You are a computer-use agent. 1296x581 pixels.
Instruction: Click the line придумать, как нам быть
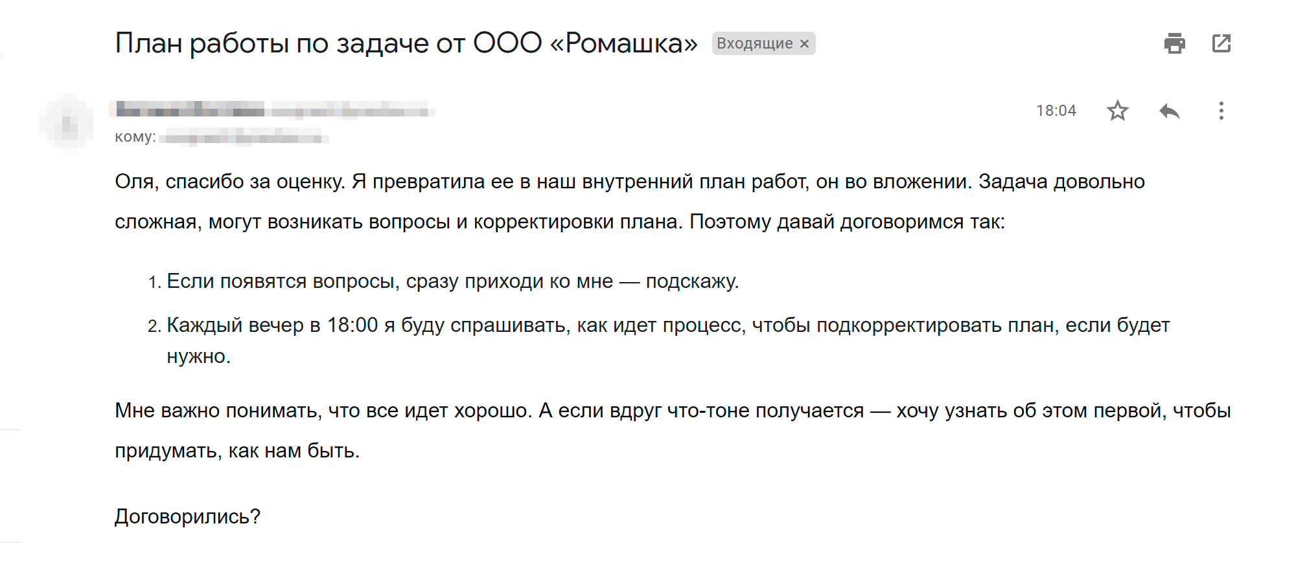click(237, 450)
